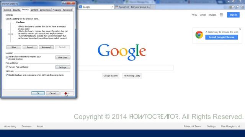
Task: Open Advanced privacy settings button
Action: click(46, 47)
